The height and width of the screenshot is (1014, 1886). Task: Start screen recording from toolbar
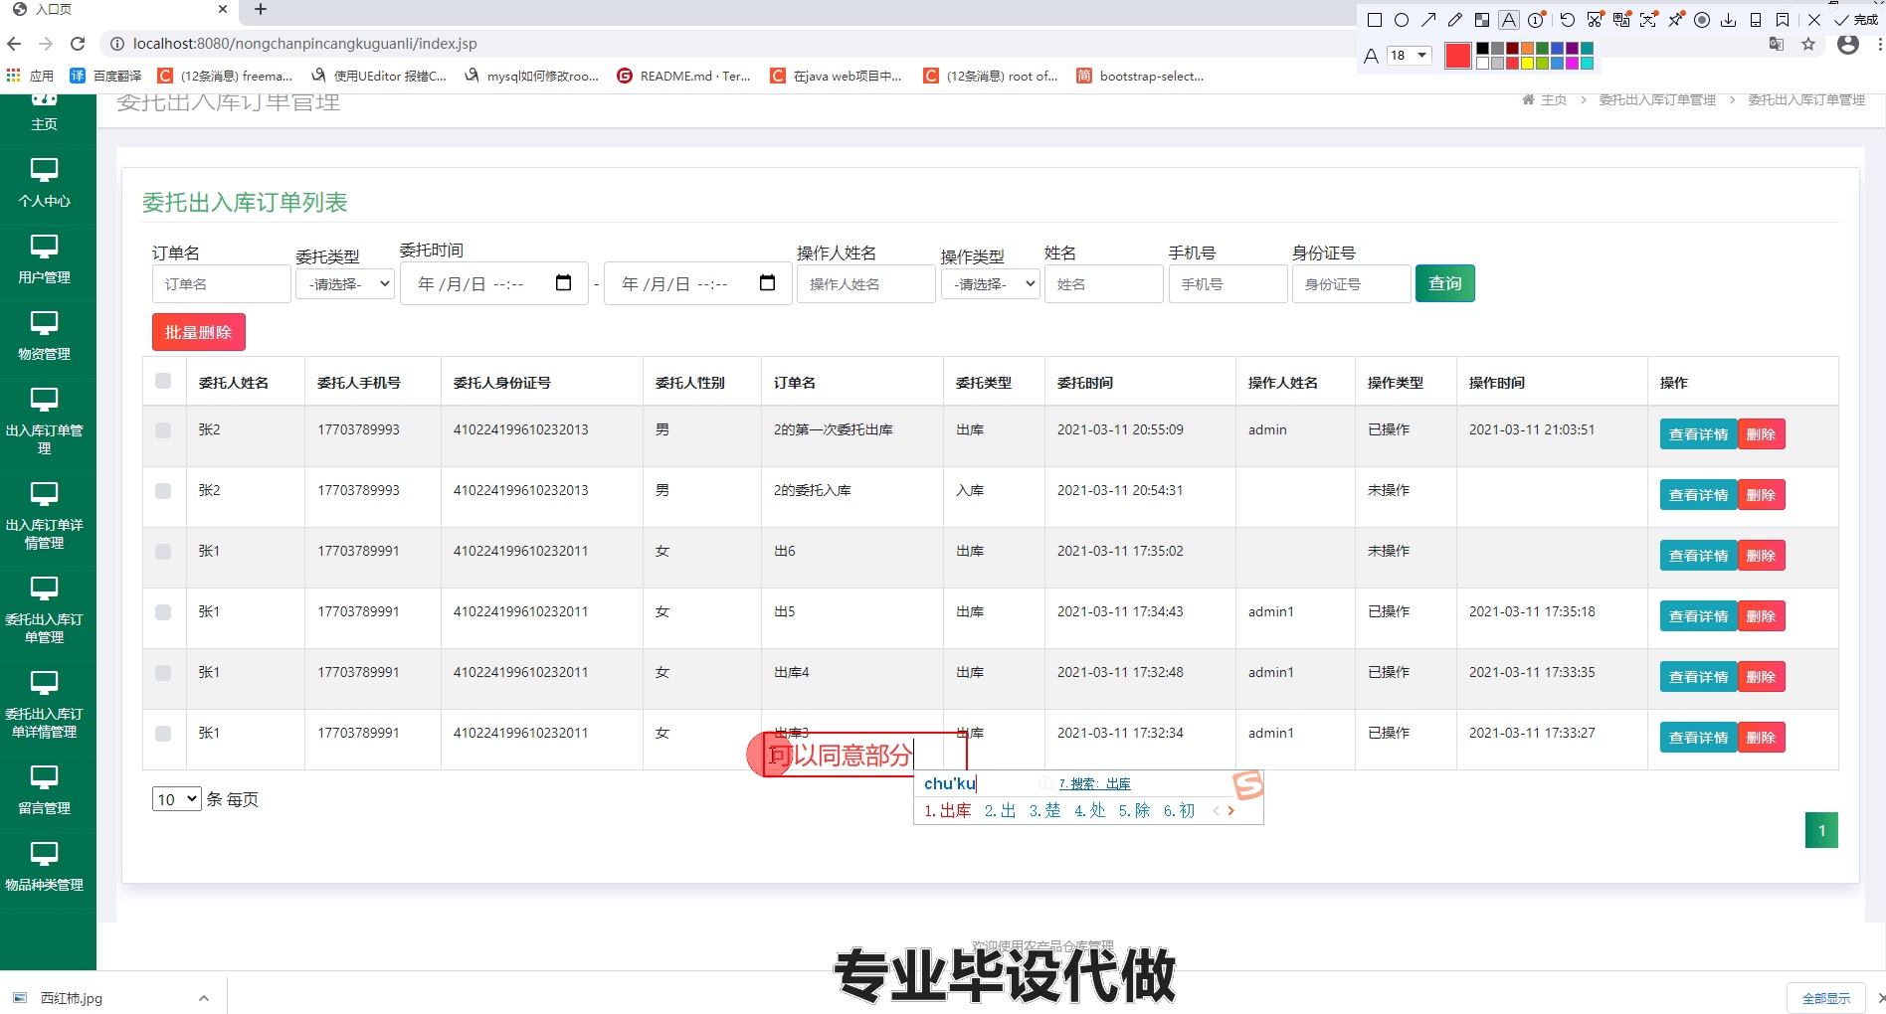[1702, 20]
